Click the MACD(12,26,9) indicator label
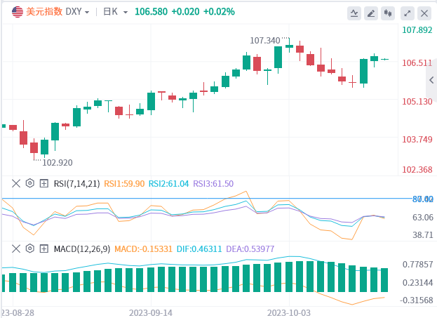The width and height of the screenshot is (437, 318). 82,249
